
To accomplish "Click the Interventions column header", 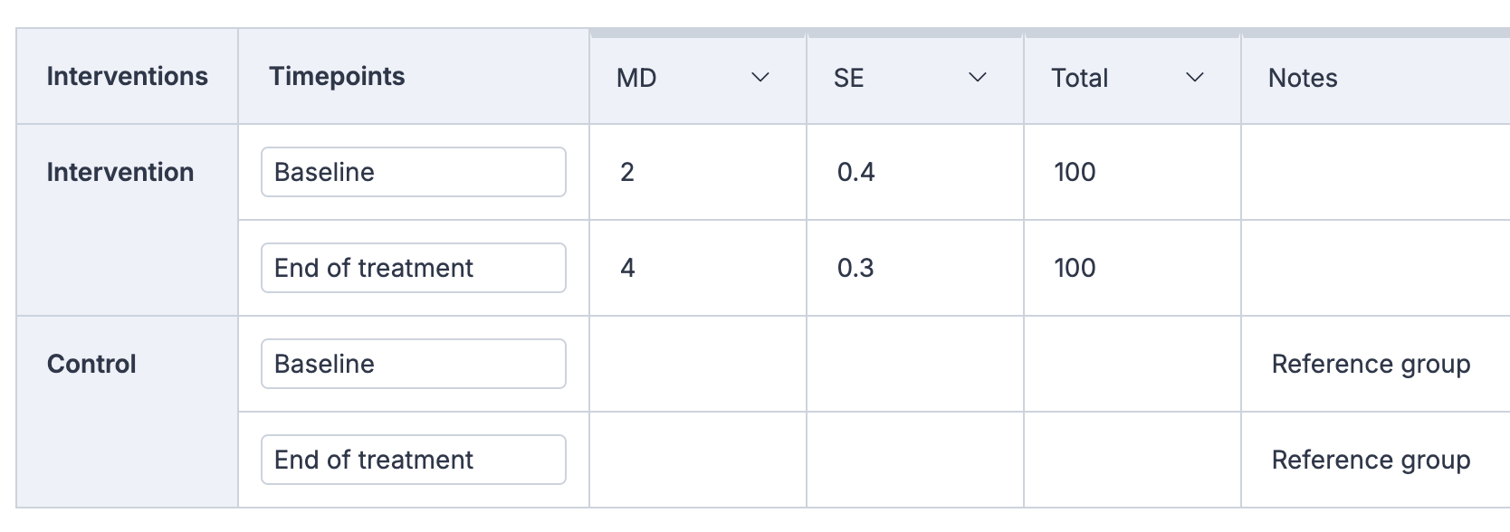I will pos(127,76).
